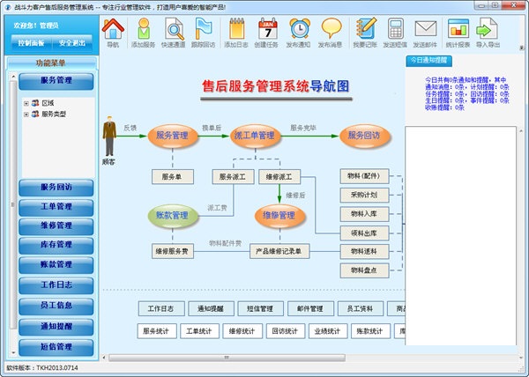Click the 产品维修记录单 box
The image size is (529, 377).
coord(279,251)
